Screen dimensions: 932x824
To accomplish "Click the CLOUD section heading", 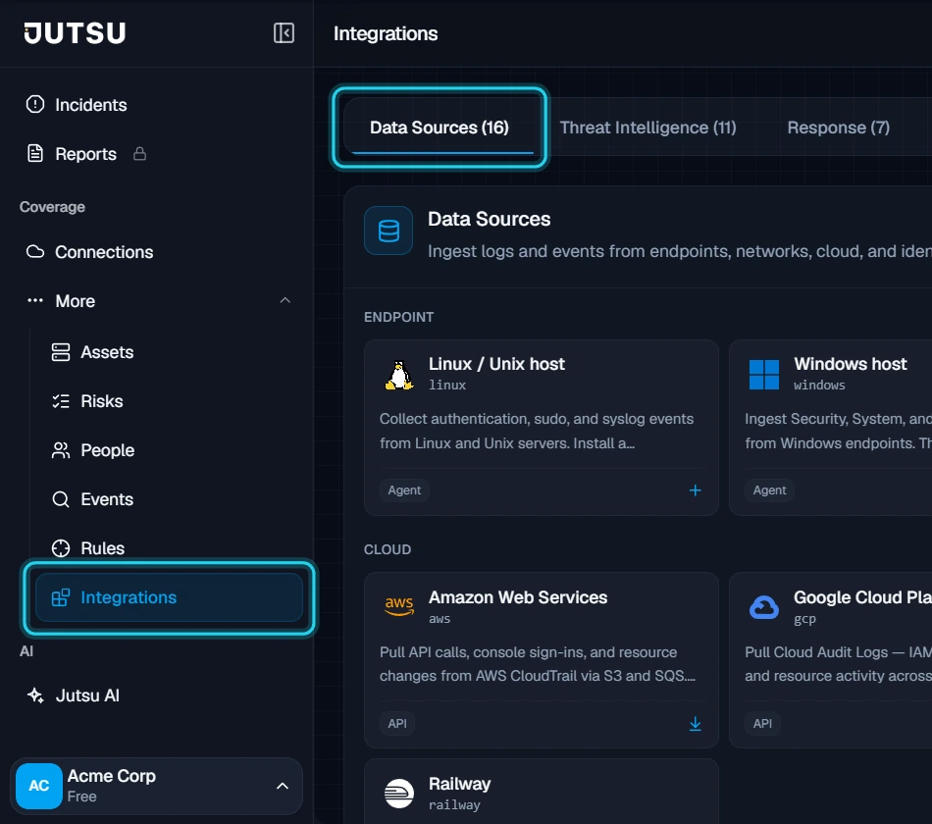I will [388, 549].
